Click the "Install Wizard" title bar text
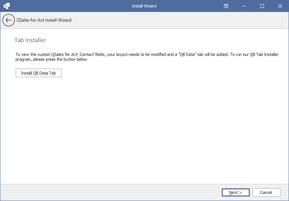Image resolution: width=289 pixels, height=201 pixels. pos(144,6)
